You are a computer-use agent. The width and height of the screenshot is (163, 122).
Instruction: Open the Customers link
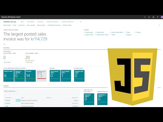21,25
